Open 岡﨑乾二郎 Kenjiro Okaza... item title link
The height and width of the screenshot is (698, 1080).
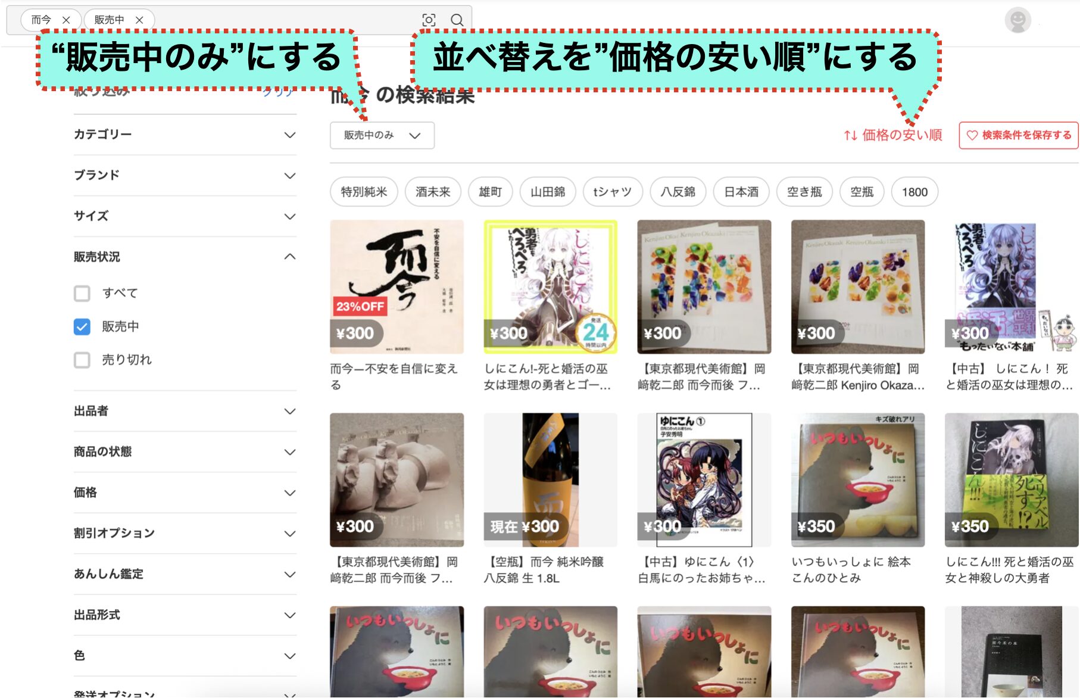tap(858, 377)
